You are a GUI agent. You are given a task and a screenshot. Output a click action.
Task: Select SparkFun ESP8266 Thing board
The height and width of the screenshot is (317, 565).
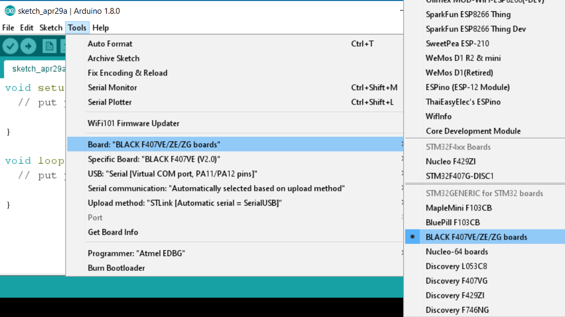[x=485, y=14]
